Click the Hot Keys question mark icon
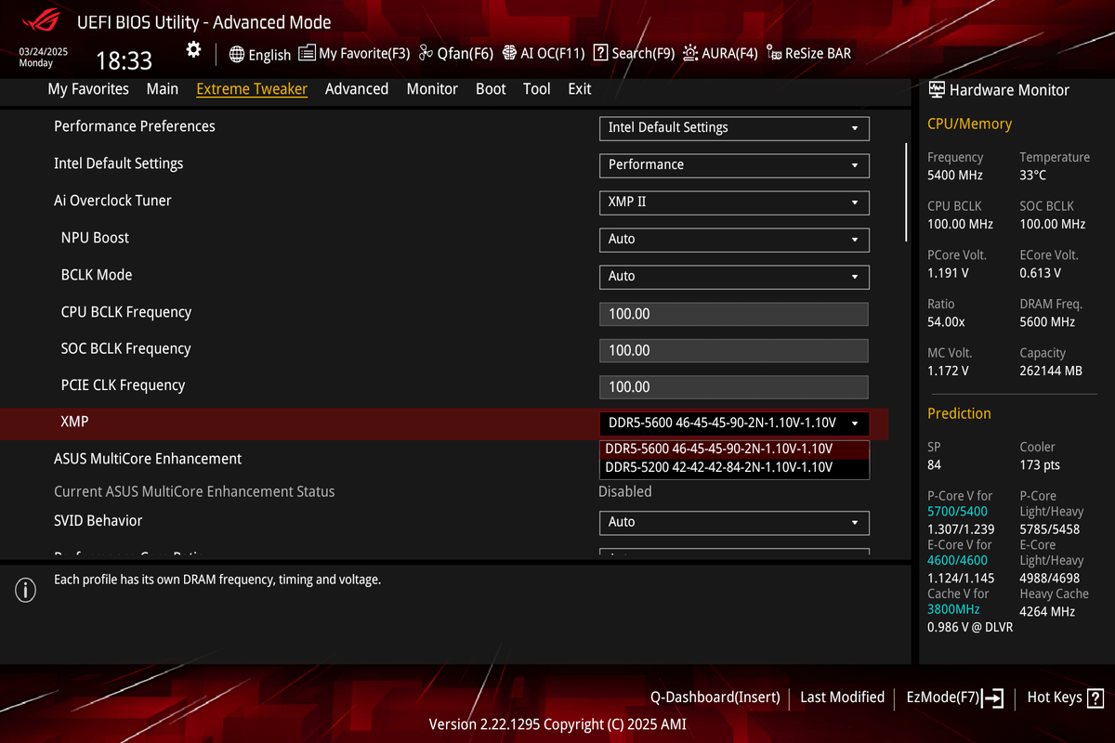 (1095, 697)
